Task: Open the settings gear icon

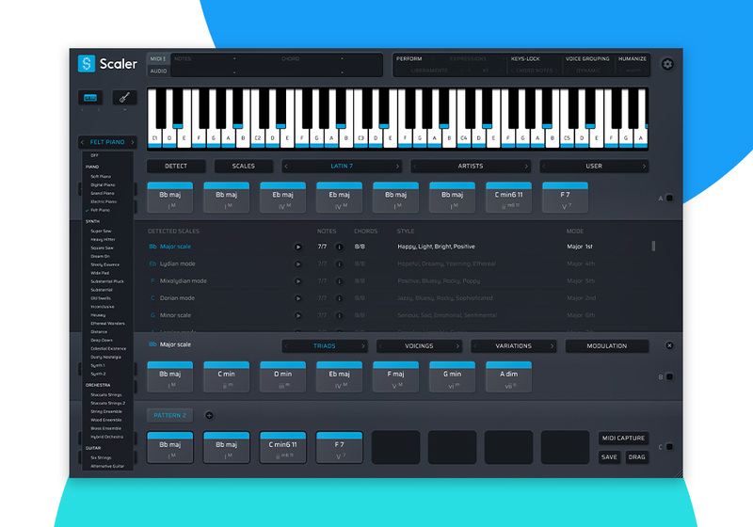Action: click(x=667, y=64)
